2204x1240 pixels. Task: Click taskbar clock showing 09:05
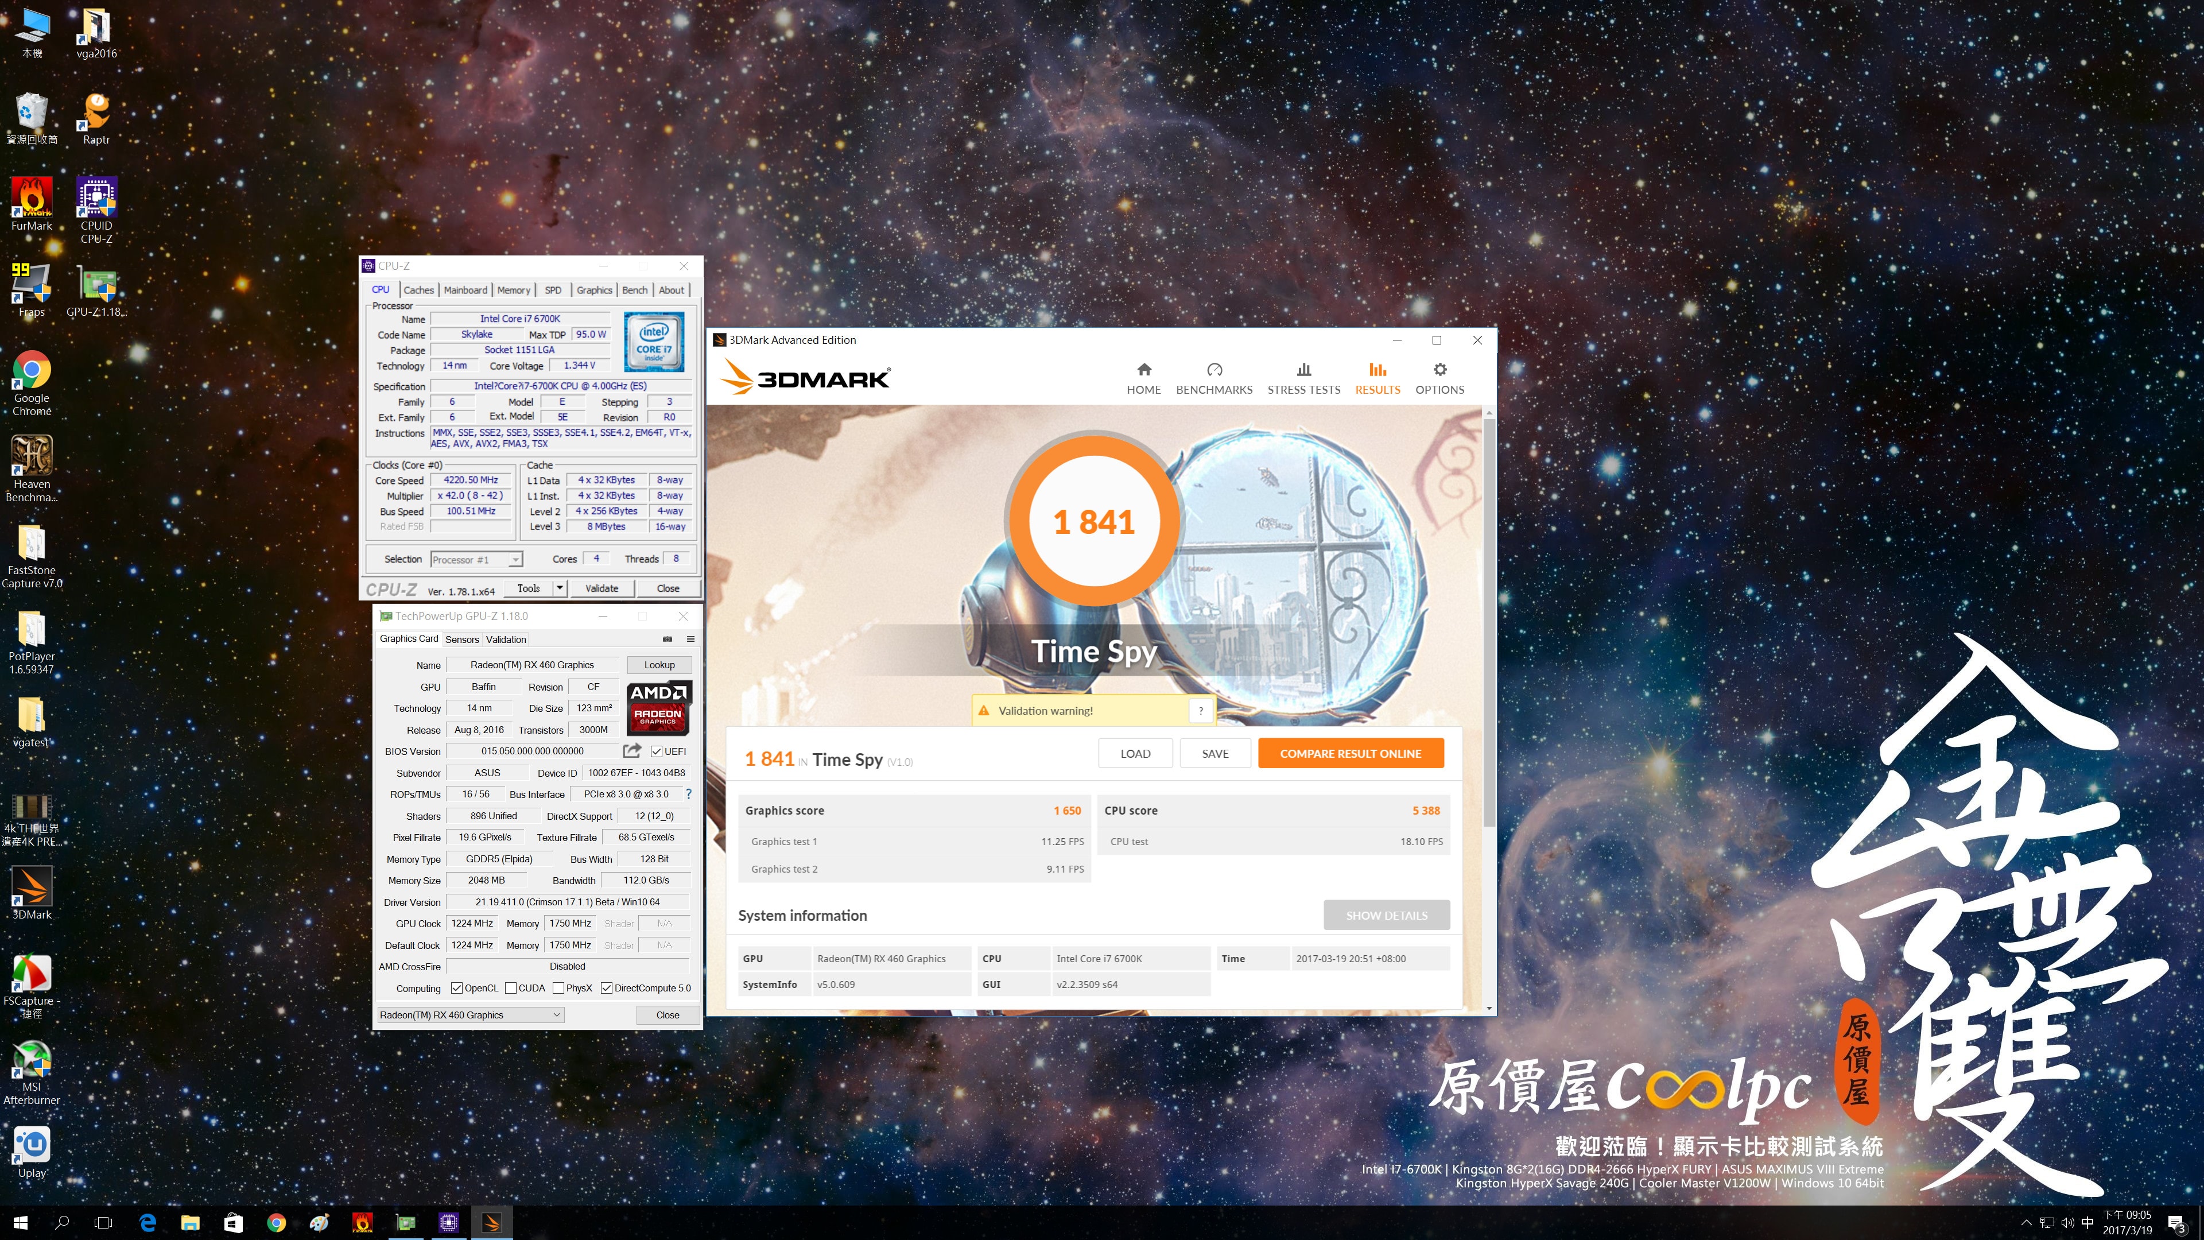(2127, 1223)
